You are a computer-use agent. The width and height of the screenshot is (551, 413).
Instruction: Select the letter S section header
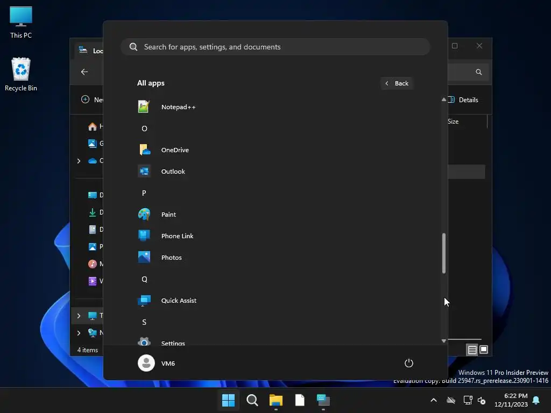[x=144, y=322]
